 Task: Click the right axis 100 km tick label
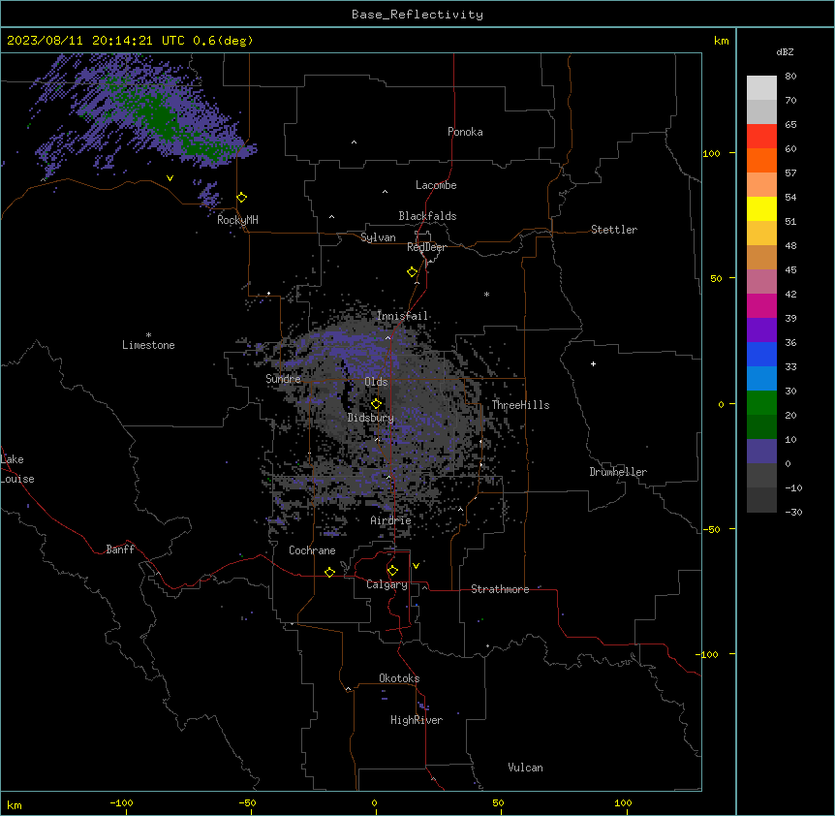(x=711, y=153)
